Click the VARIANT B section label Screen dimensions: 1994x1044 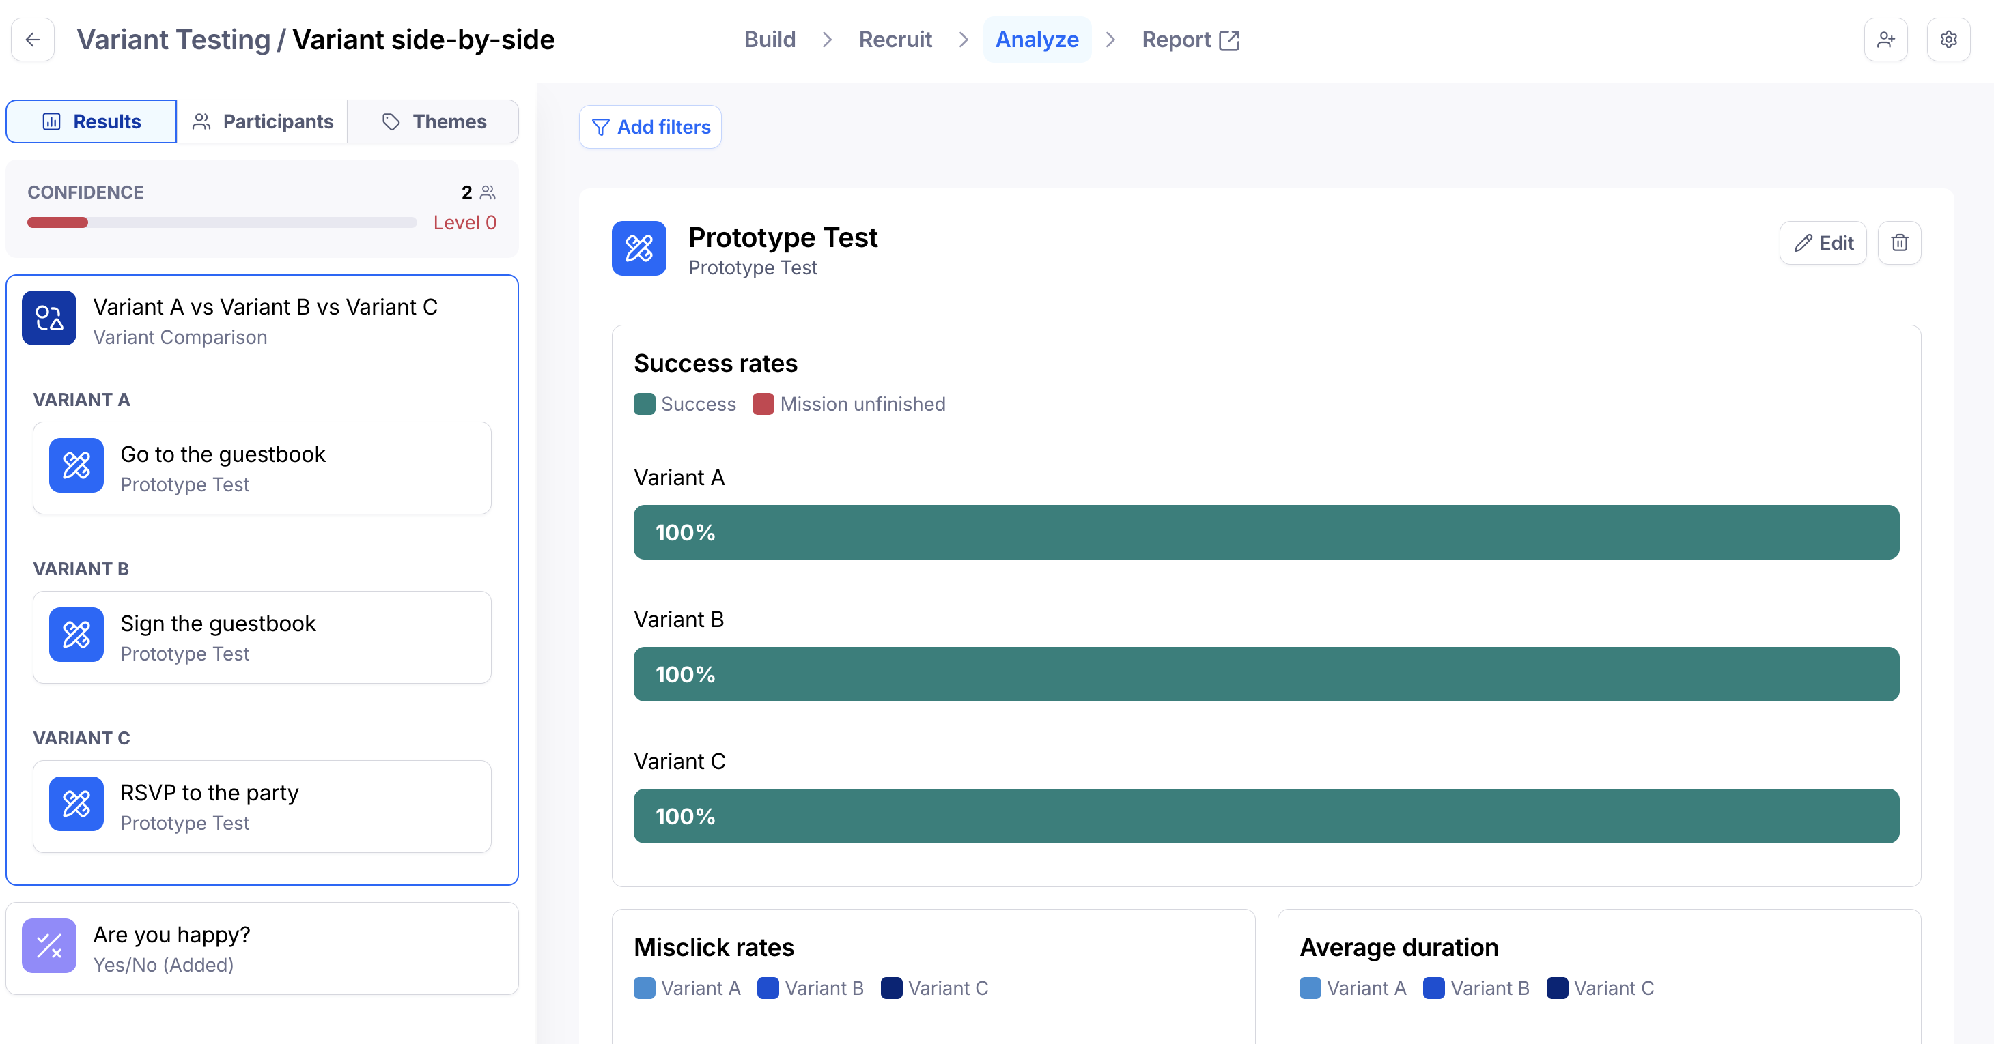tap(81, 569)
